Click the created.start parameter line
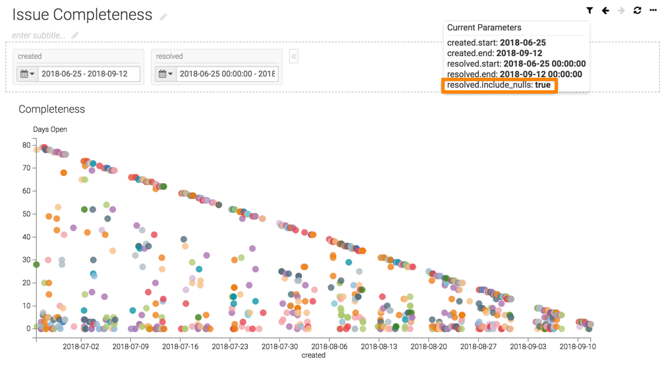Image resolution: width=664 pixels, height=371 pixels. point(496,43)
